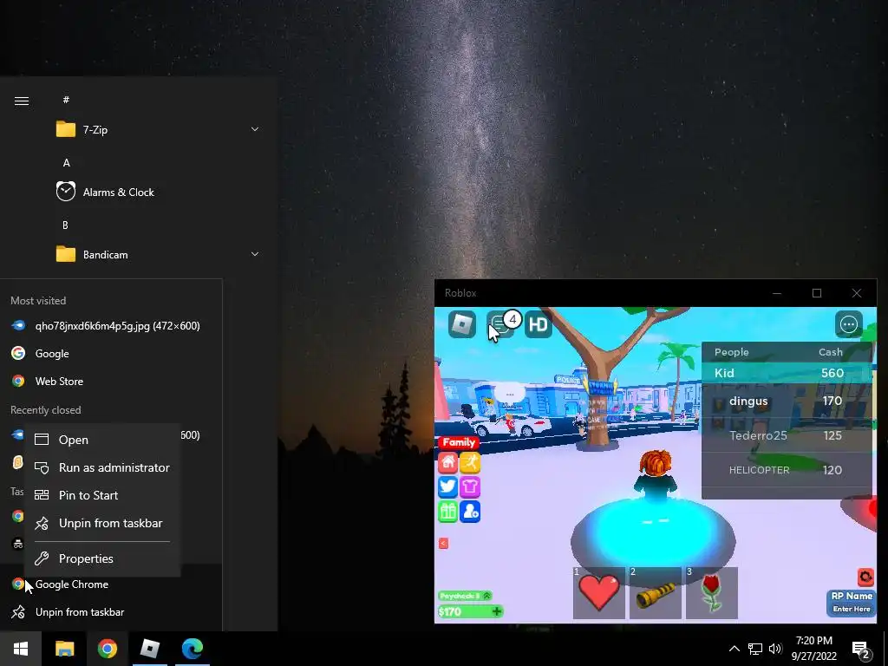Select Tederro25 in the leaderboard
Screen dimensions: 888x666
tap(787, 435)
